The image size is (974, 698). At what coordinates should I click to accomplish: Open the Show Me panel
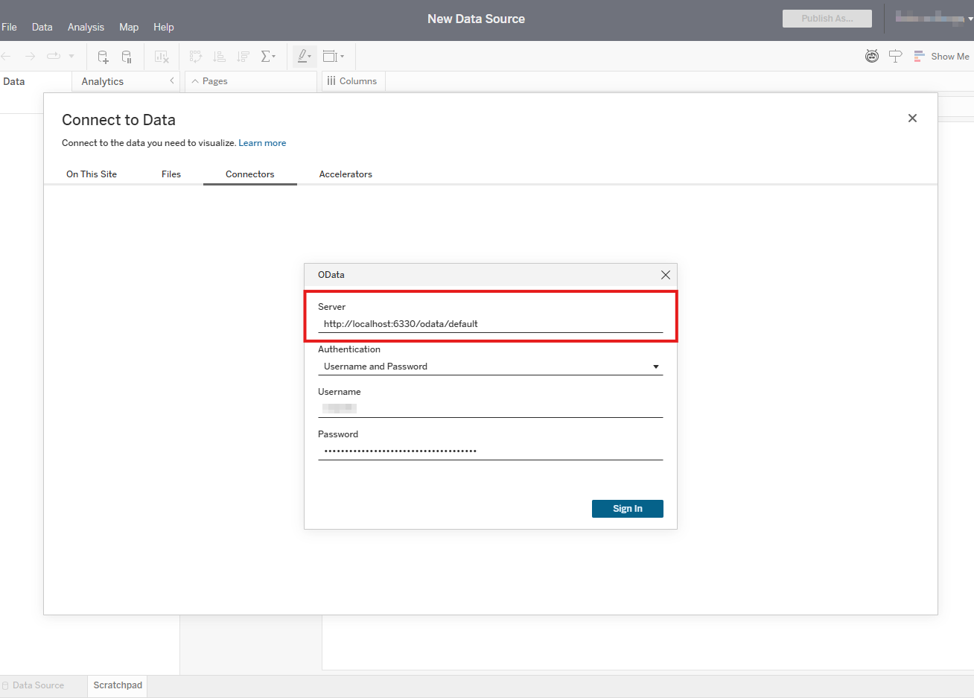pyautogui.click(x=942, y=56)
